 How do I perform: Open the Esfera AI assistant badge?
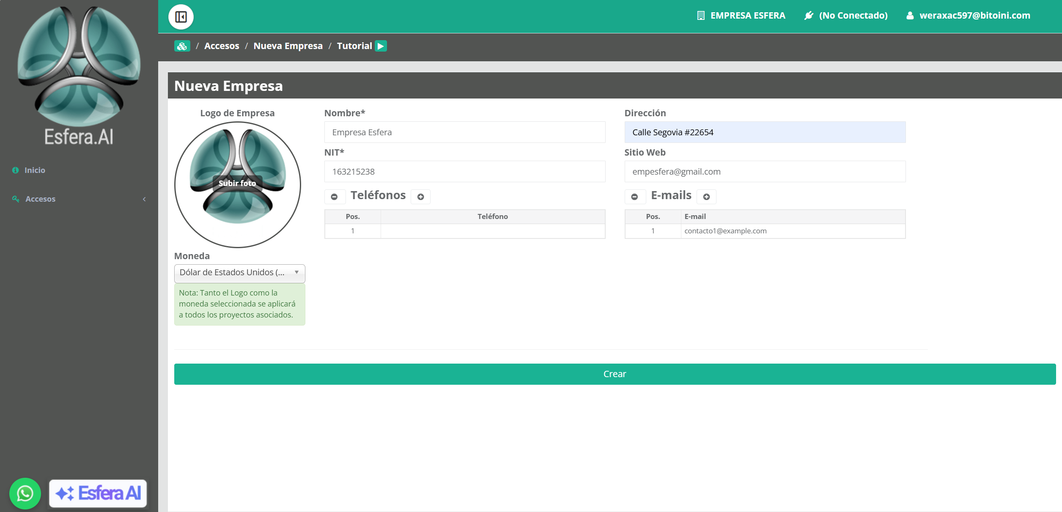point(98,493)
